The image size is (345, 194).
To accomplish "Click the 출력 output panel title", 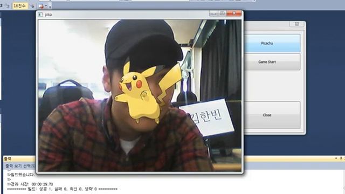I will (8, 158).
